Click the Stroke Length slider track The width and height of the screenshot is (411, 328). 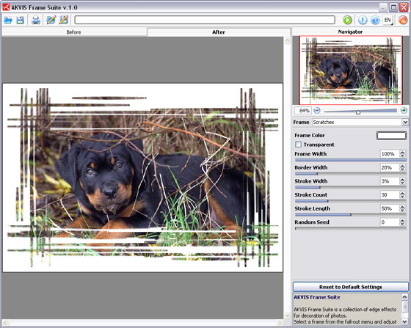351,214
